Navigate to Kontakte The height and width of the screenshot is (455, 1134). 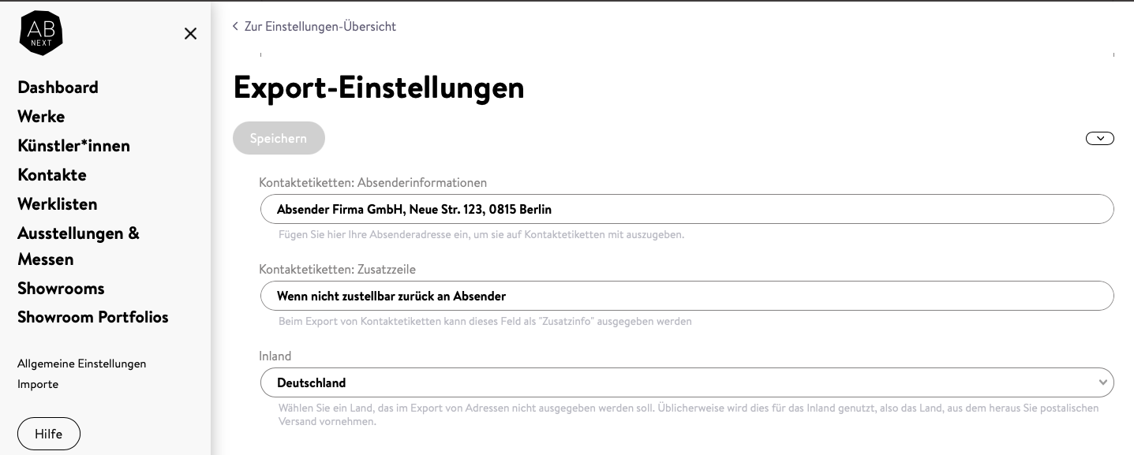coord(52,175)
